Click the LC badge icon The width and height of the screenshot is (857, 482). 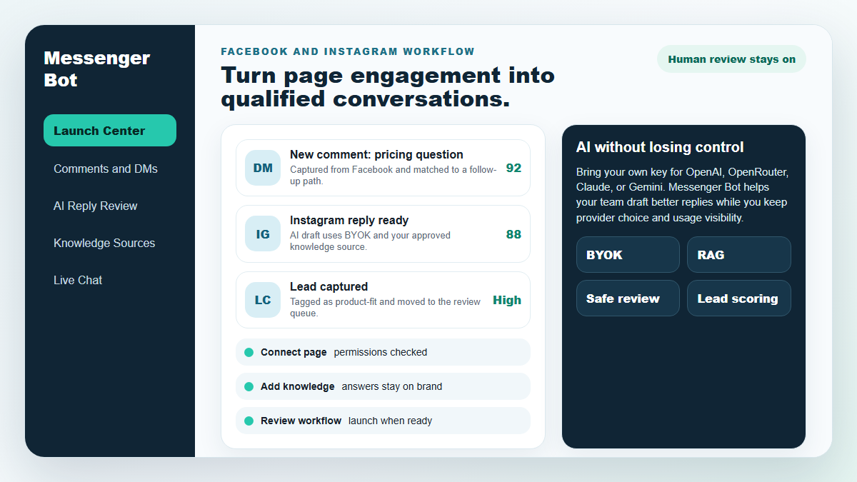(263, 300)
